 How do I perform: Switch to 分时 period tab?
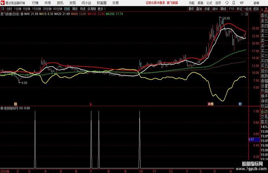tap(9, 9)
